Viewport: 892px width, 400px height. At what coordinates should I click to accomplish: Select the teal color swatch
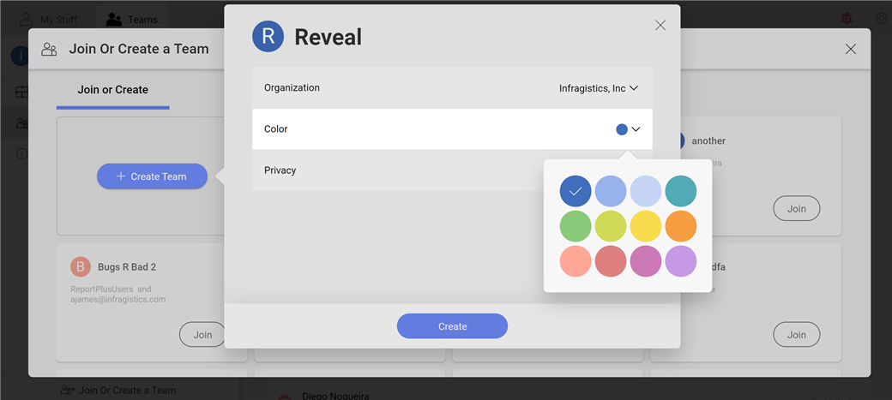(681, 191)
